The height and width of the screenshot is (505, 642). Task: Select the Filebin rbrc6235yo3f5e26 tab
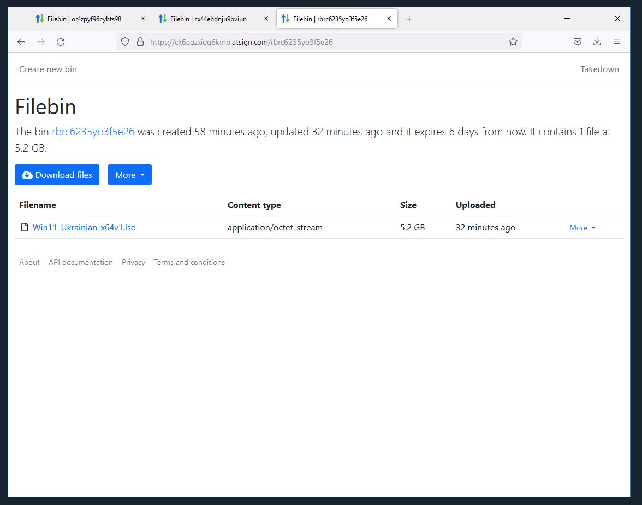click(x=336, y=19)
